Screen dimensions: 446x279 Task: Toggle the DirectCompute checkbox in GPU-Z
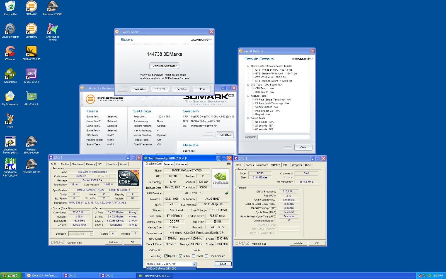[206, 256]
